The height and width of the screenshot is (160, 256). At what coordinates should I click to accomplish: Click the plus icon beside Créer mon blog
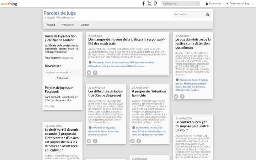tap(227, 4)
